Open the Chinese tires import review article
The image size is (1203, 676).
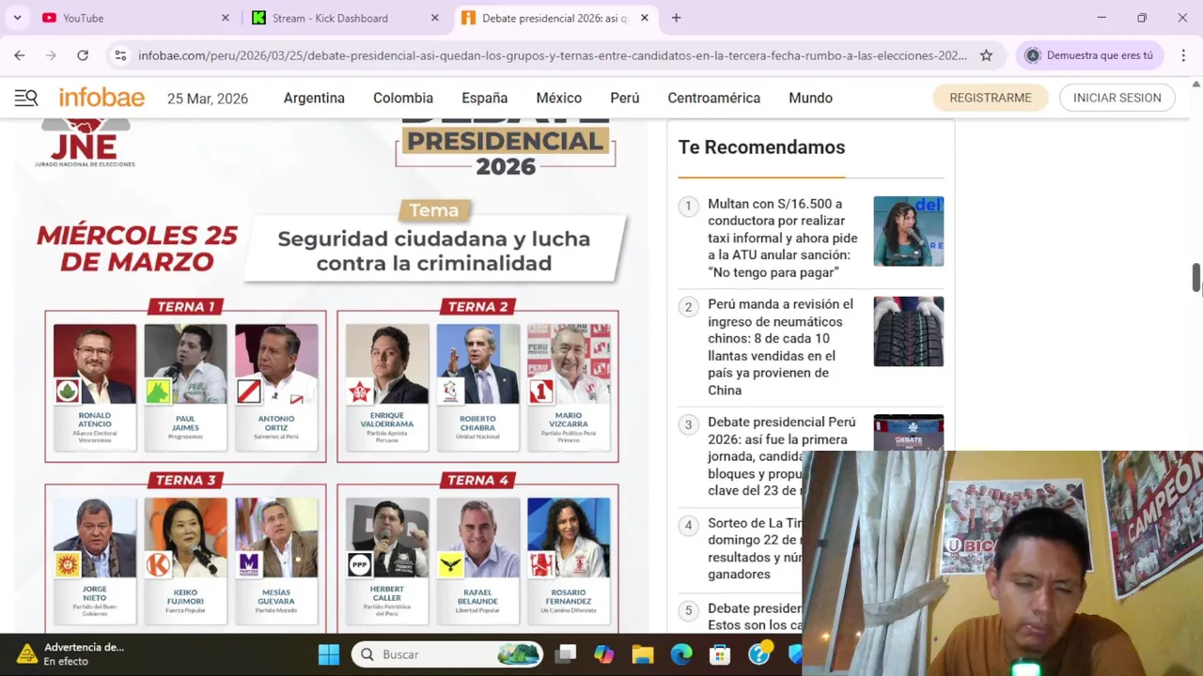coord(782,347)
